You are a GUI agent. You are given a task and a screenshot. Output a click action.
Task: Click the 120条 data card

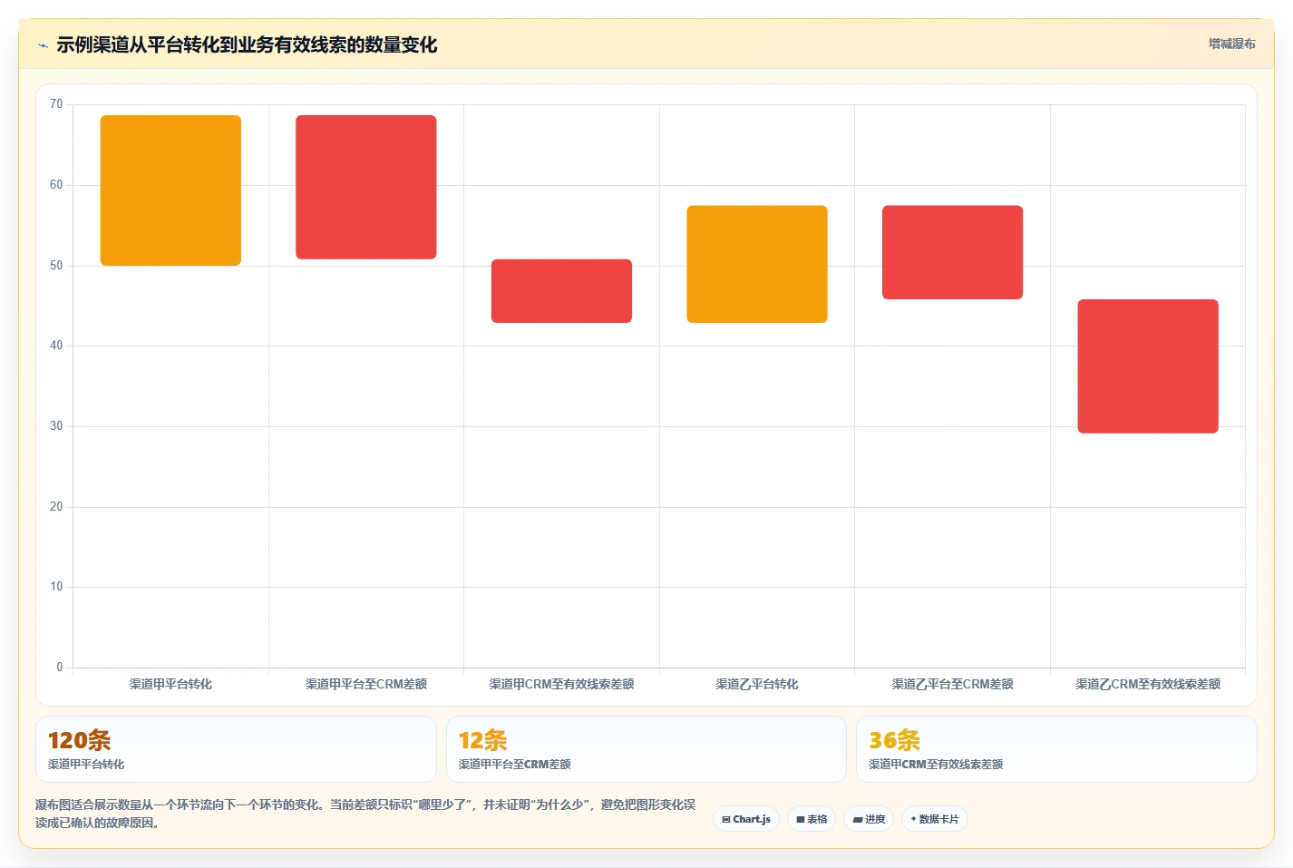click(236, 749)
